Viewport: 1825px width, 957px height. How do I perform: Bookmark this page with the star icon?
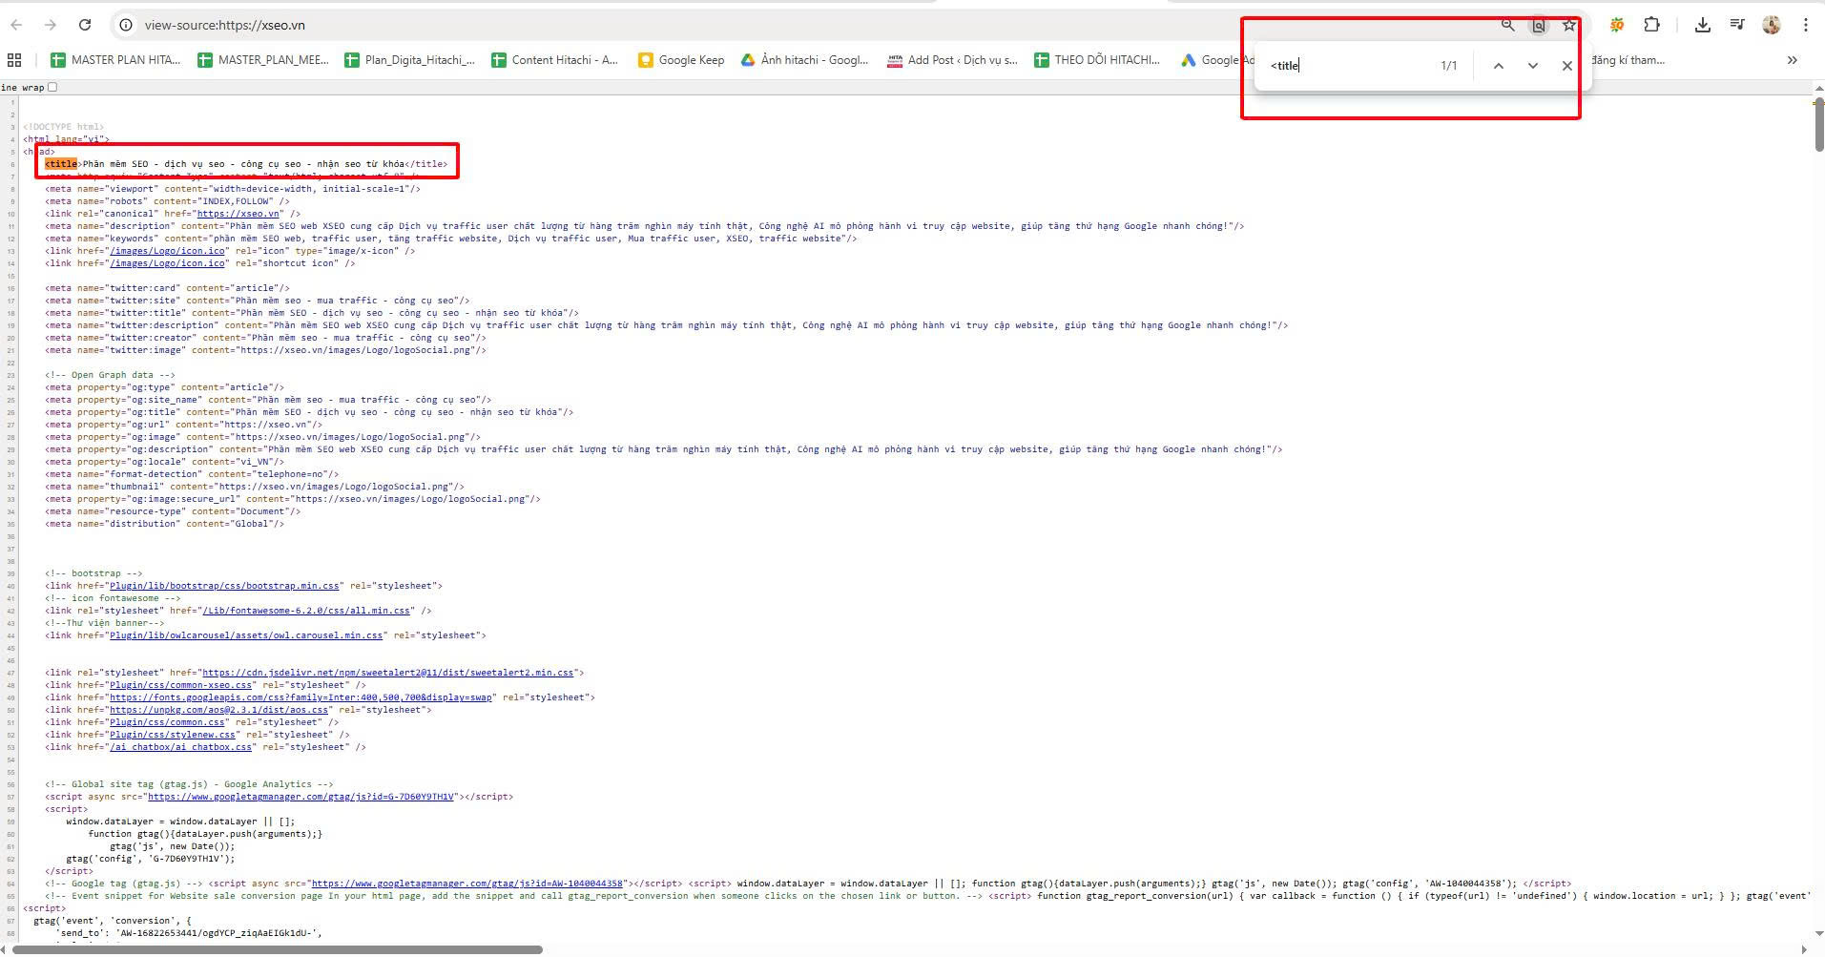coord(1569,25)
